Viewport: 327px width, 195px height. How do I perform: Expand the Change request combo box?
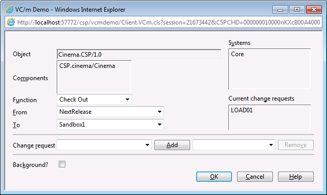(104, 145)
